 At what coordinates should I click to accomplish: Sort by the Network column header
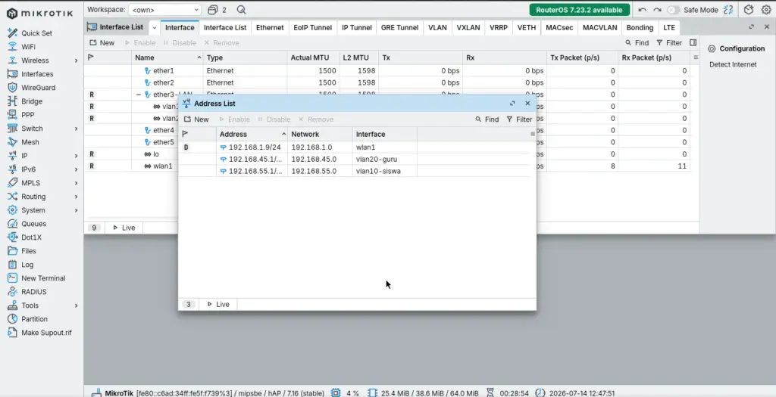320,134
